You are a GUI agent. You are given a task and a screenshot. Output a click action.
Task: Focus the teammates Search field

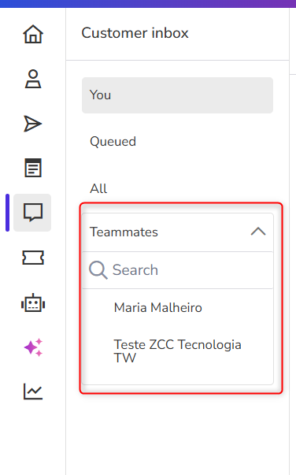coord(177,270)
